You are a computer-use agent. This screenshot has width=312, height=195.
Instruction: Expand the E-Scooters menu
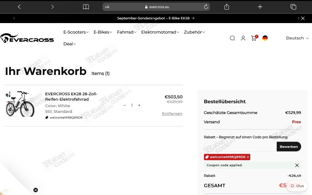[76, 32]
